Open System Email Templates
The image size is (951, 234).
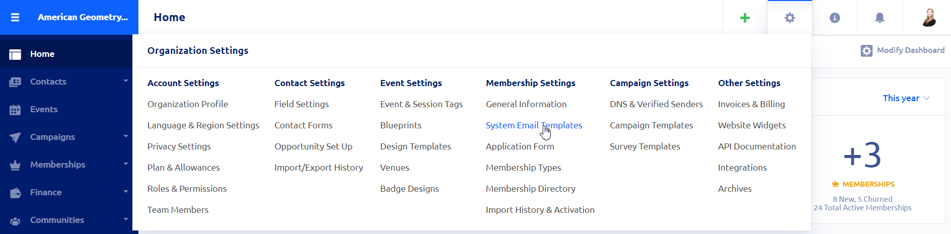[534, 125]
